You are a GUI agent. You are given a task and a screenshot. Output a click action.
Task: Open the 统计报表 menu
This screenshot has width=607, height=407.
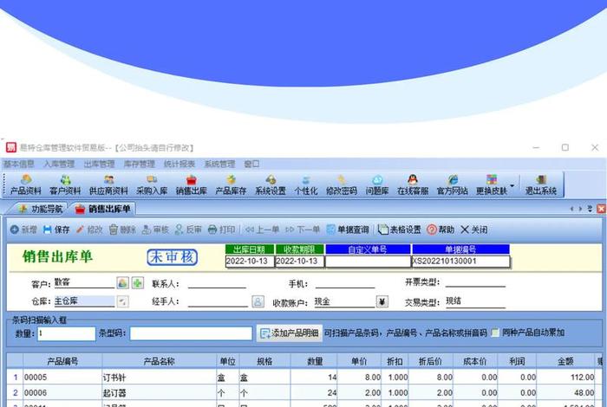179,164
